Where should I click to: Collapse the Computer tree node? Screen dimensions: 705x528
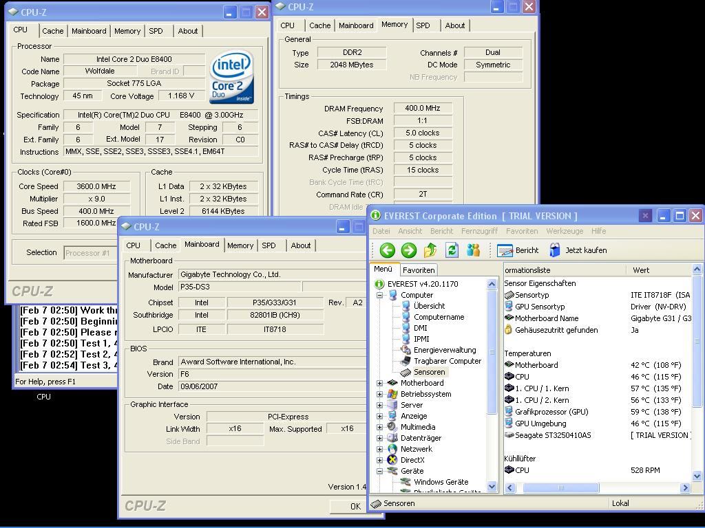click(x=379, y=295)
